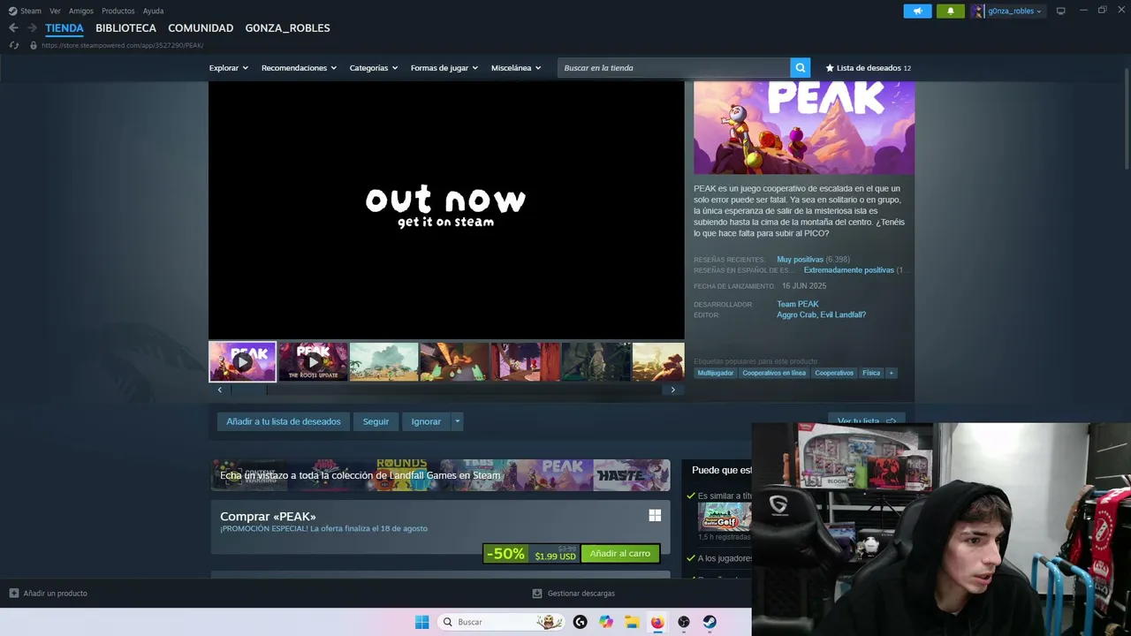Open the g0nza_robles account dropdown
The height and width of the screenshot is (636, 1131).
1014,11
